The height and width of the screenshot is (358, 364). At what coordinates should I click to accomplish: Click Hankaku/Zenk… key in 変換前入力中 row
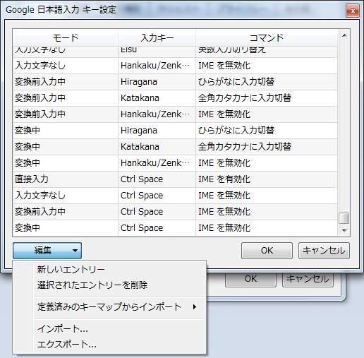pos(157,114)
